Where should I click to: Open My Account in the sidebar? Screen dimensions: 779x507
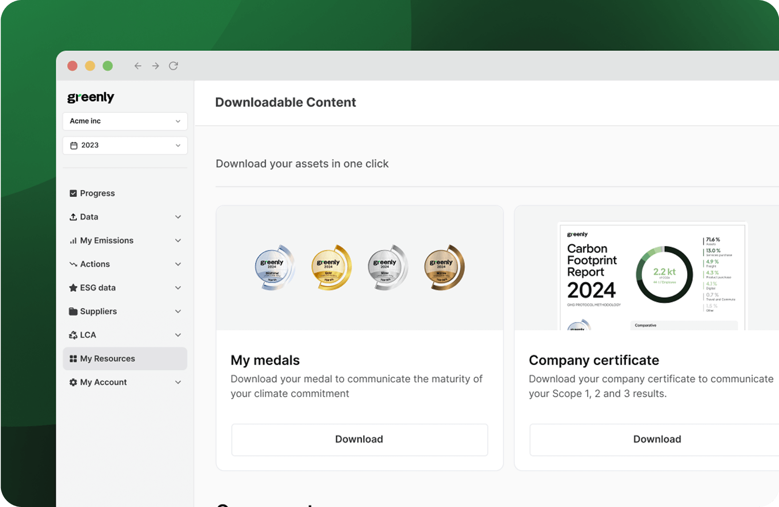click(x=125, y=382)
